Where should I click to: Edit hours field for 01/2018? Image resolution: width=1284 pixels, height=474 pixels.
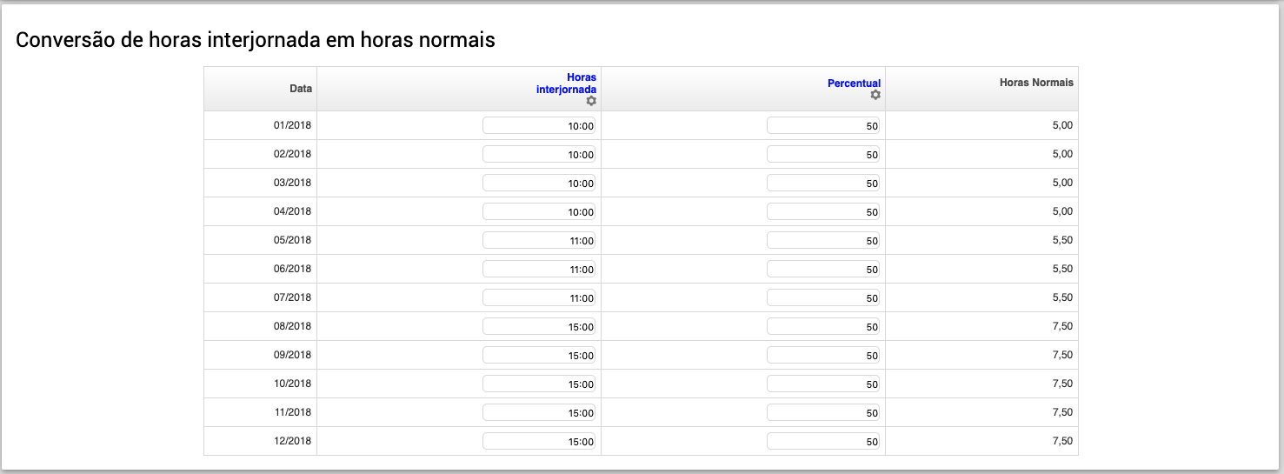(x=539, y=125)
